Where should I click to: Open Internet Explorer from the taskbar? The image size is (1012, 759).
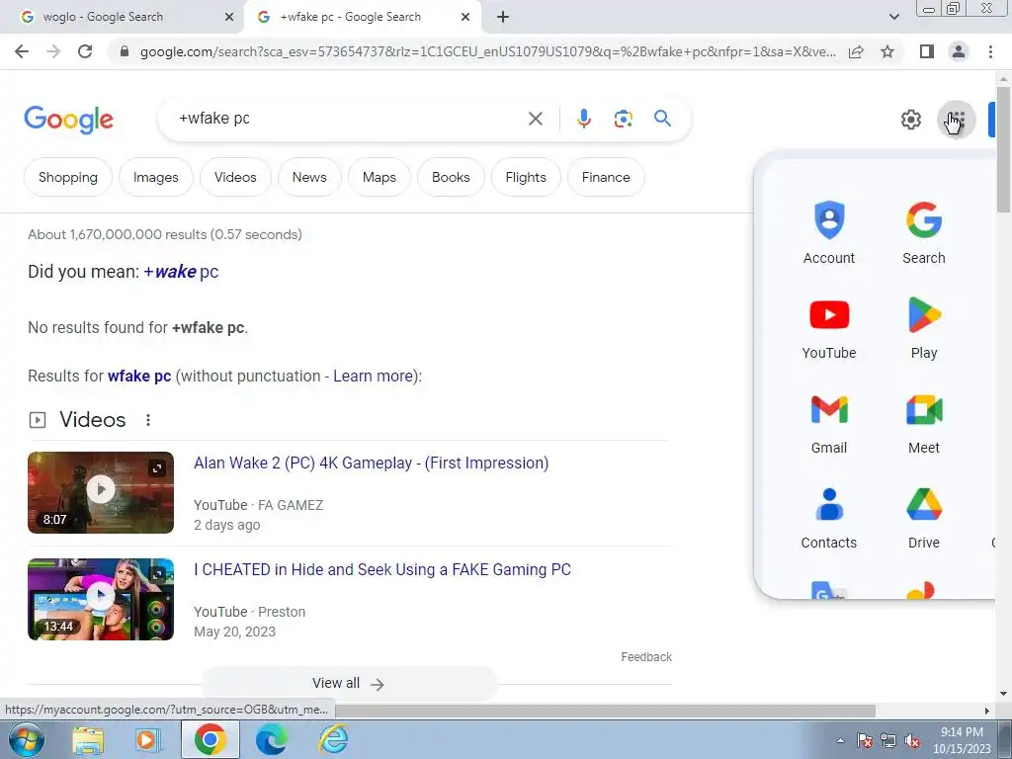(333, 739)
